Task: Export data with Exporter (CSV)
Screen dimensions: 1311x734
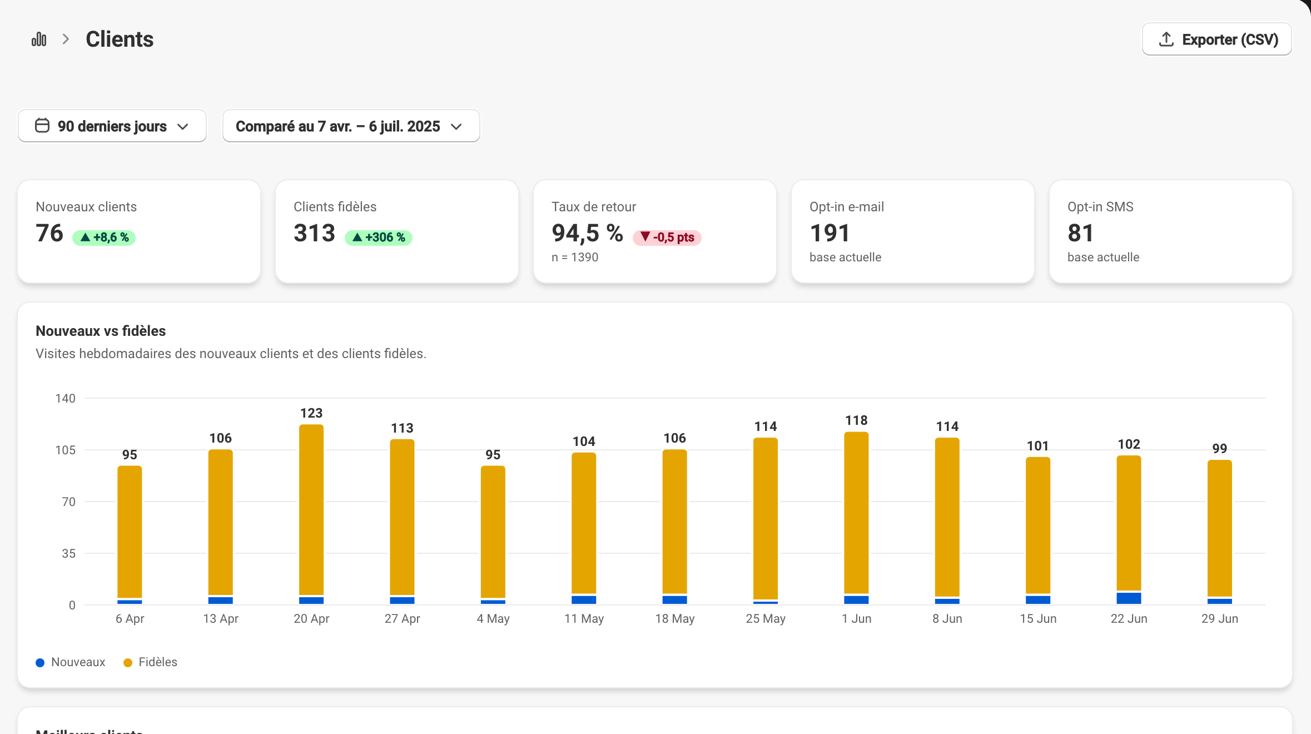Action: [x=1217, y=39]
